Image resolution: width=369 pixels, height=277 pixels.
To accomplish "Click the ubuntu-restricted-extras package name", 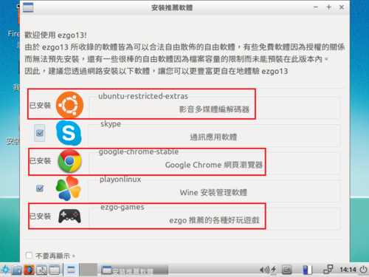I will pos(143,96).
